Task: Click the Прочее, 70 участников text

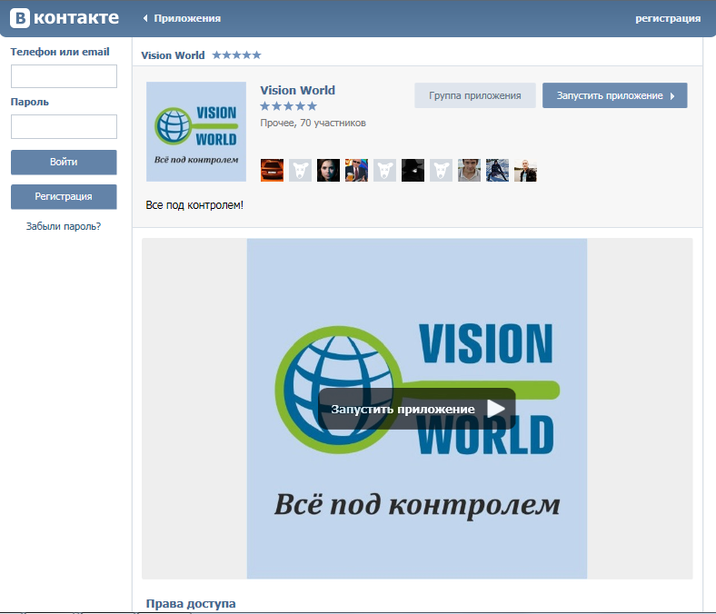Action: pos(313,123)
